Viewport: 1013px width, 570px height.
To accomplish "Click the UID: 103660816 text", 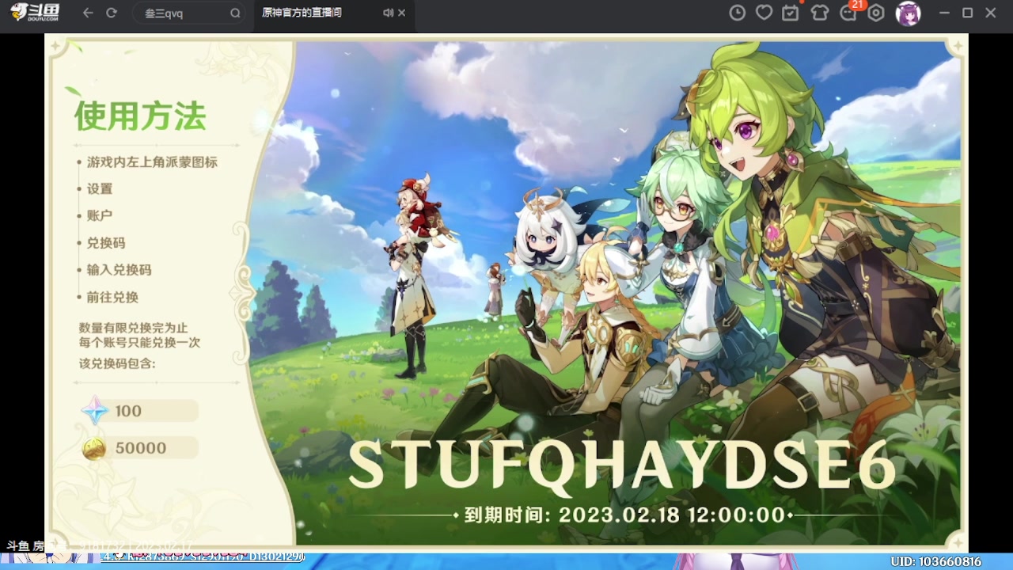I will [935, 561].
